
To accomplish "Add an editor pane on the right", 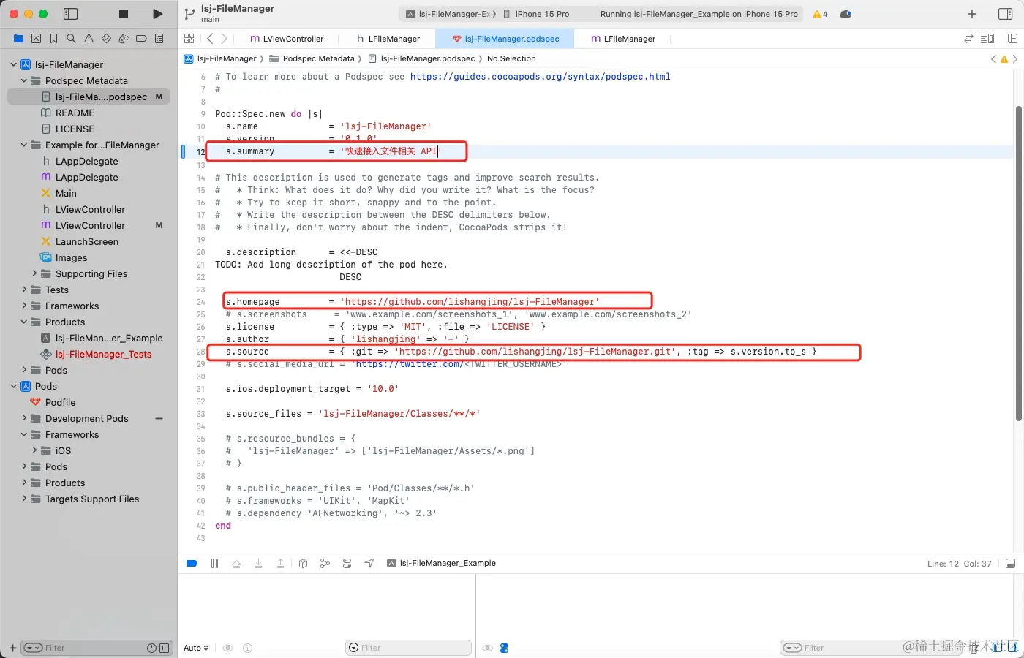I will tap(1013, 38).
